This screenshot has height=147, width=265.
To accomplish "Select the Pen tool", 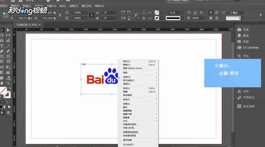I will pyautogui.click(x=2, y=51).
